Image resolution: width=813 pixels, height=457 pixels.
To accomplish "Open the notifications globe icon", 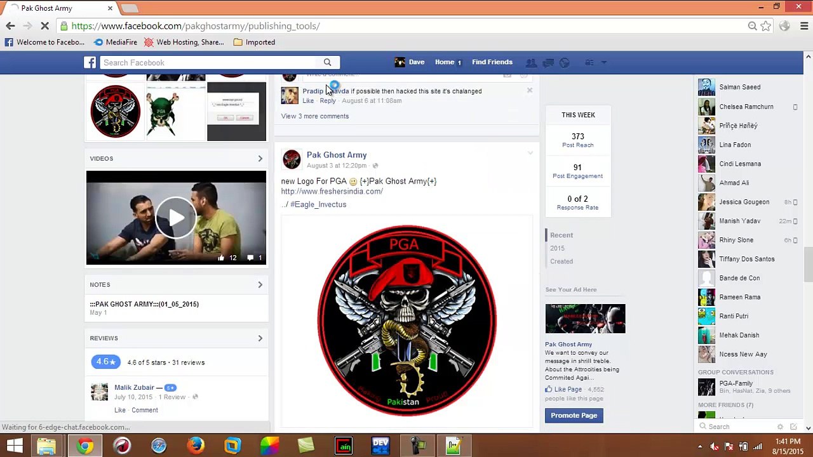I will 565,62.
